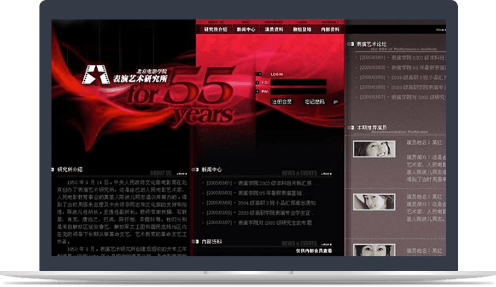Open the third recommended performer photo
This screenshot has width=496, height=287.
click(374, 250)
